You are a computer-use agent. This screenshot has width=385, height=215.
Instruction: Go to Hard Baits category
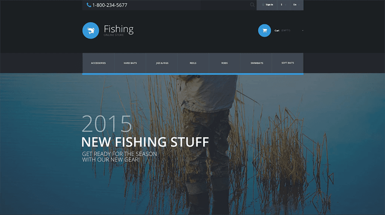pos(130,63)
